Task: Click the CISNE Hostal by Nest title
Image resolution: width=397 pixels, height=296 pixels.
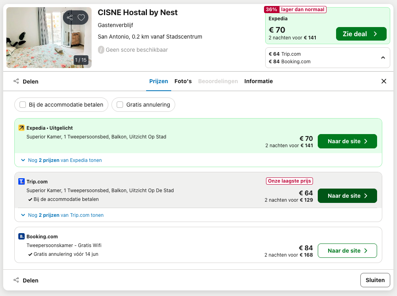Action: coord(137,12)
